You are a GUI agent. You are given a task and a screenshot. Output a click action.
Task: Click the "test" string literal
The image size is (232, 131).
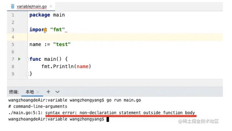62,44
